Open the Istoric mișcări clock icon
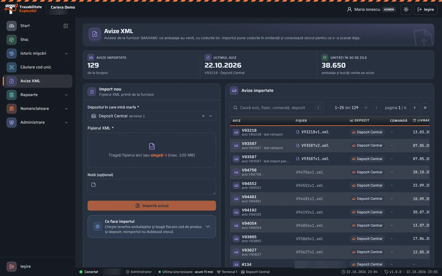The height and width of the screenshot is (276, 442). click(12, 53)
